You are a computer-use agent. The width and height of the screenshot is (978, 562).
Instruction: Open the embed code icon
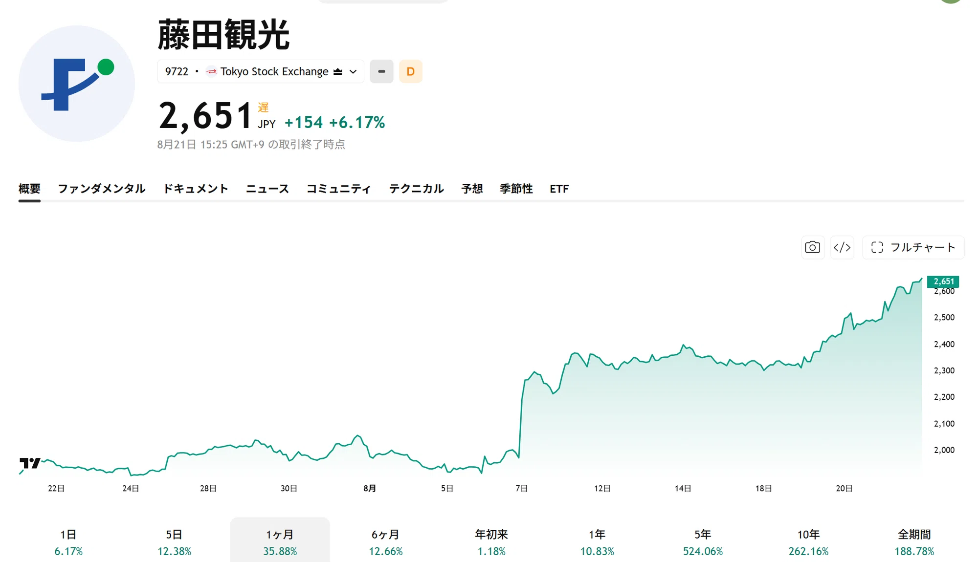point(842,247)
